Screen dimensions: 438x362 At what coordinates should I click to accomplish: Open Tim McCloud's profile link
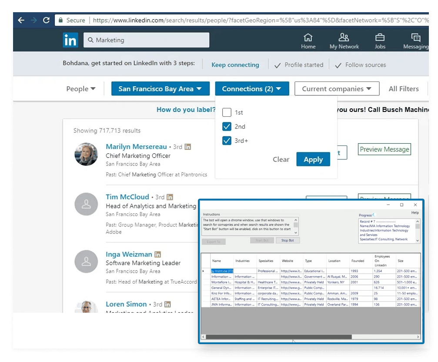127,197
